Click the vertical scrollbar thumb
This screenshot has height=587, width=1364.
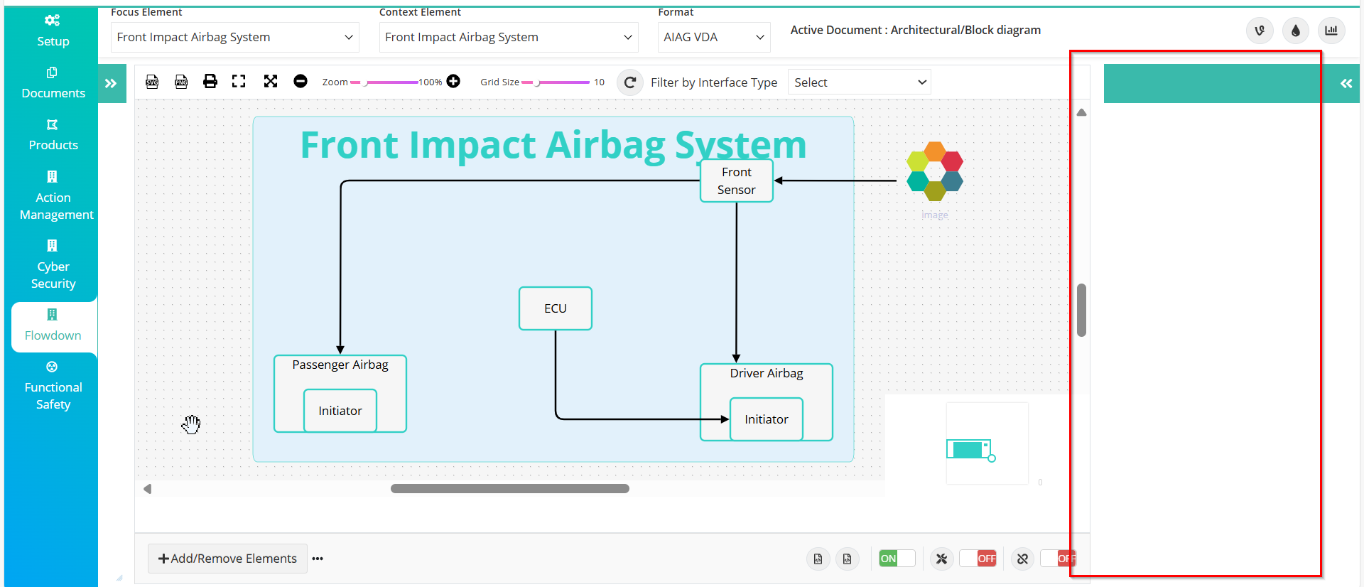[1081, 310]
